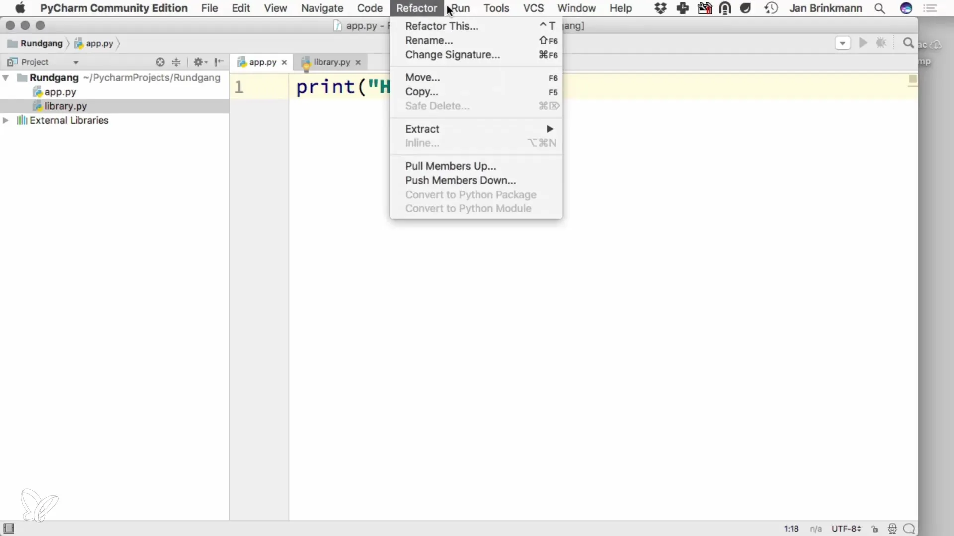Viewport: 954px width, 536px height.
Task: Change the UTF-8 file encoding selector
Action: coord(846,529)
